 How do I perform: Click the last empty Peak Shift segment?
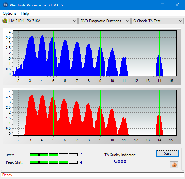click(73, 162)
